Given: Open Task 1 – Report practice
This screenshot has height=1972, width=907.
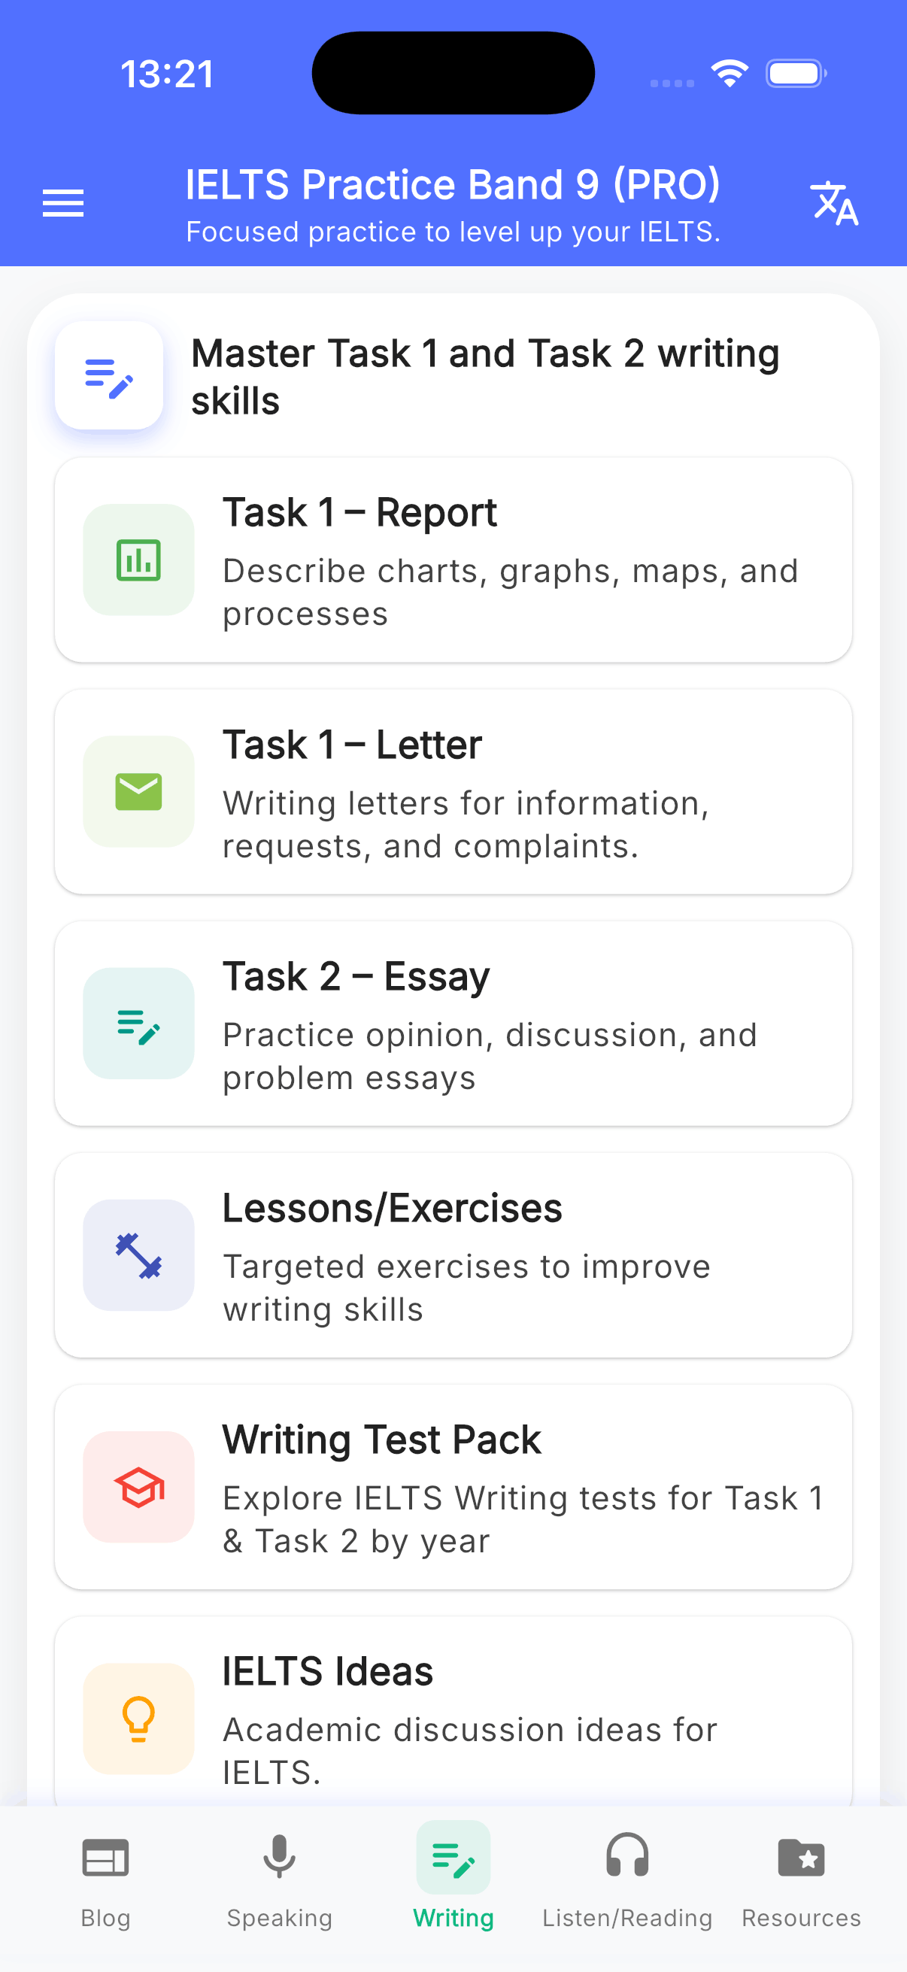Looking at the screenshot, I should click(x=453, y=560).
